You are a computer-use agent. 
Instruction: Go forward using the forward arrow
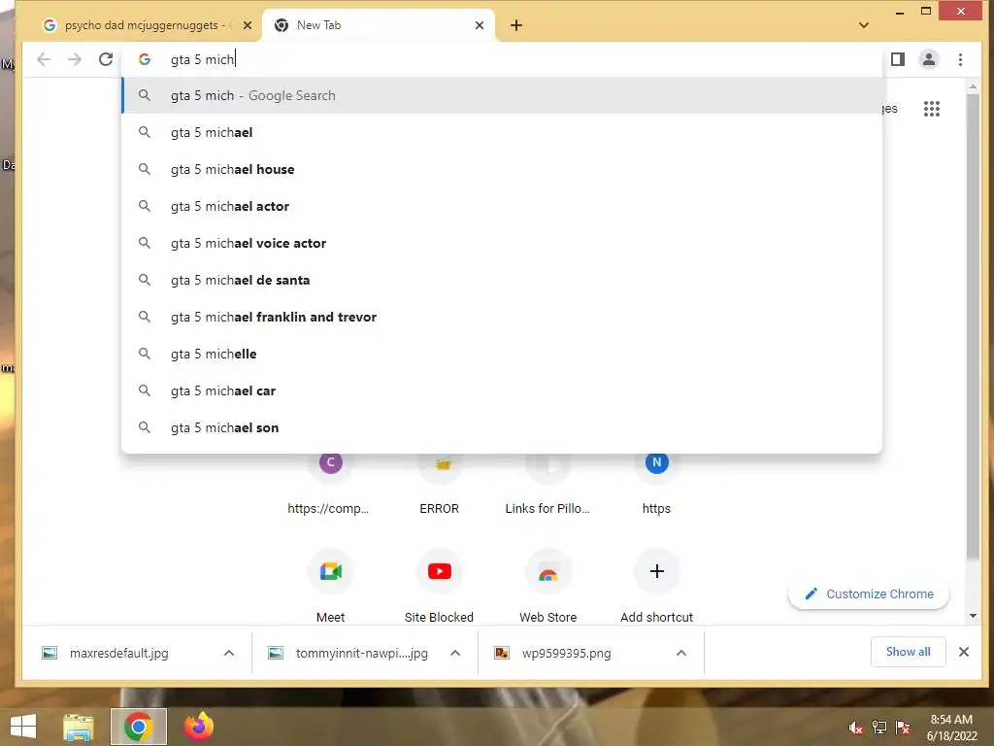click(x=74, y=59)
